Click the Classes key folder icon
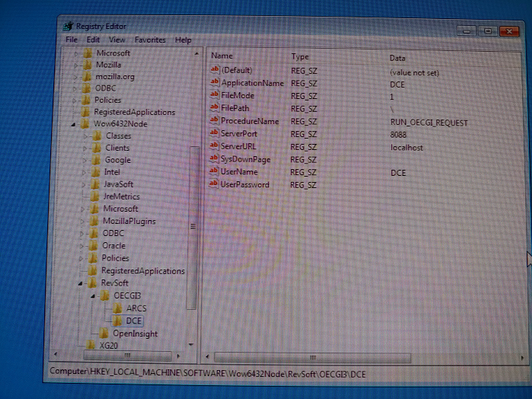The height and width of the screenshot is (399, 532). tap(97, 136)
